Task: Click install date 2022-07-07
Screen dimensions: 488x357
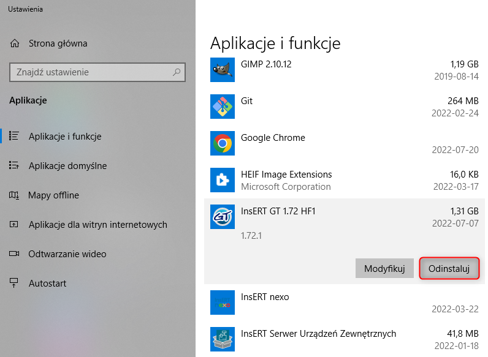Action: coord(455,224)
